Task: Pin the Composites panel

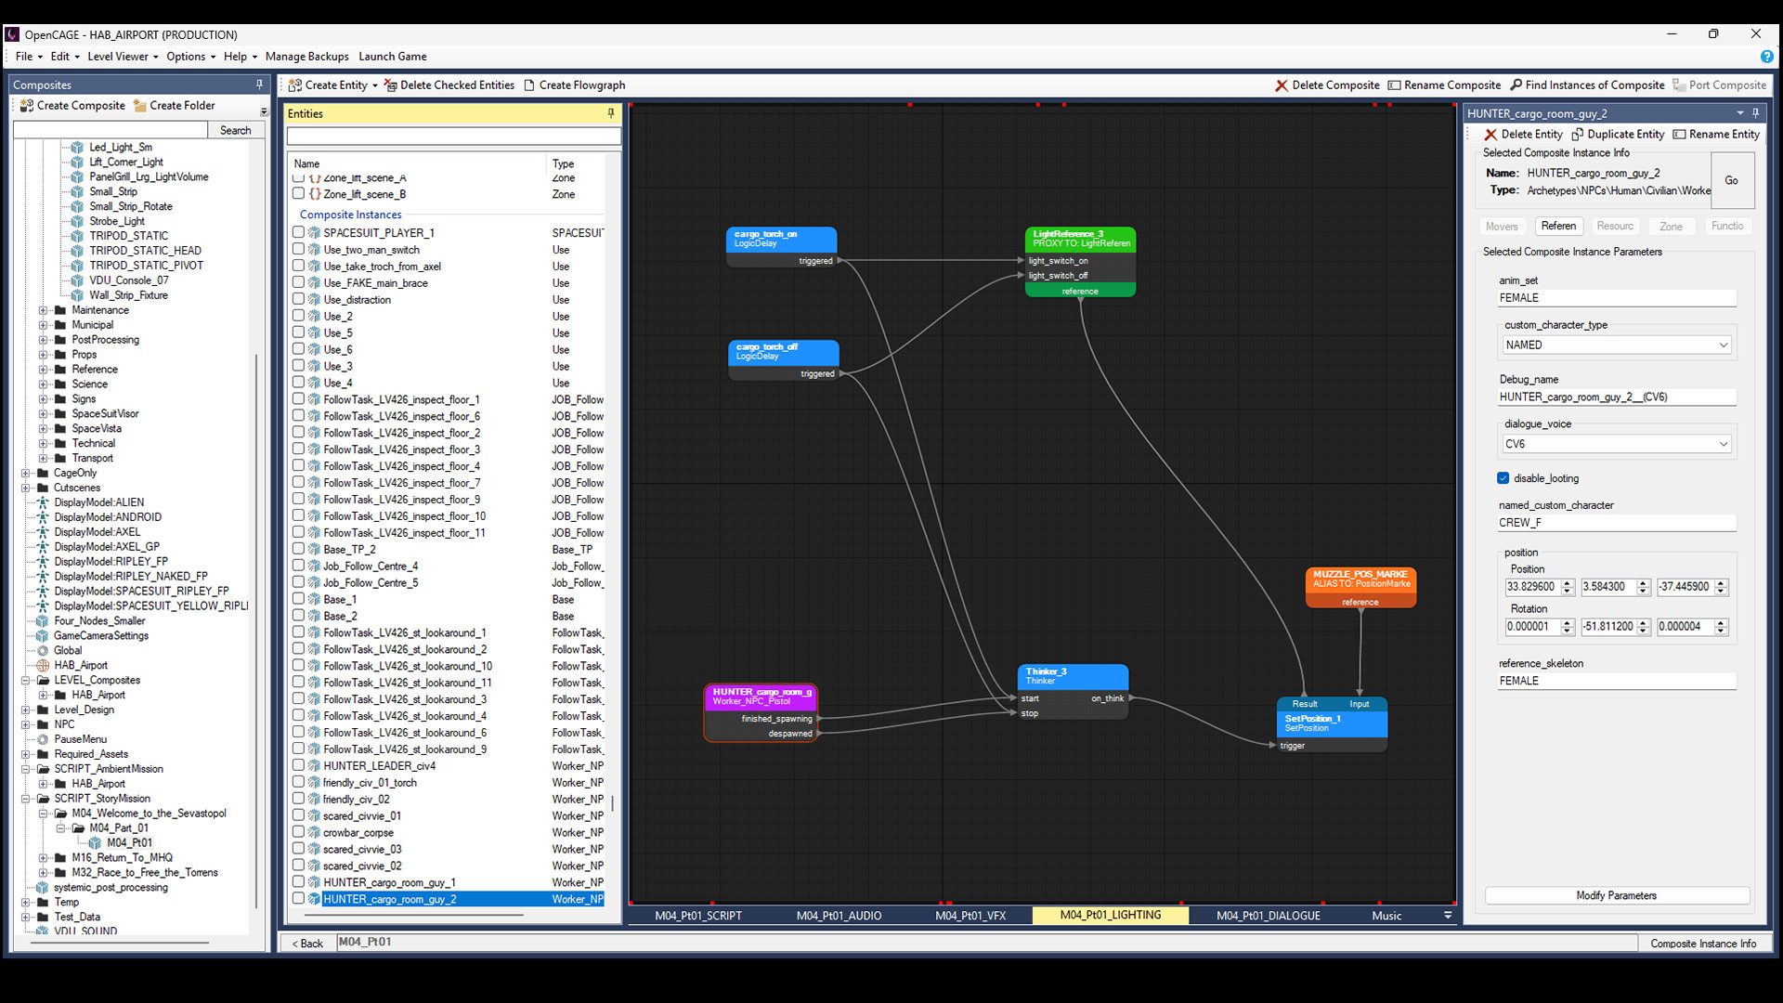Action: pos(259,85)
